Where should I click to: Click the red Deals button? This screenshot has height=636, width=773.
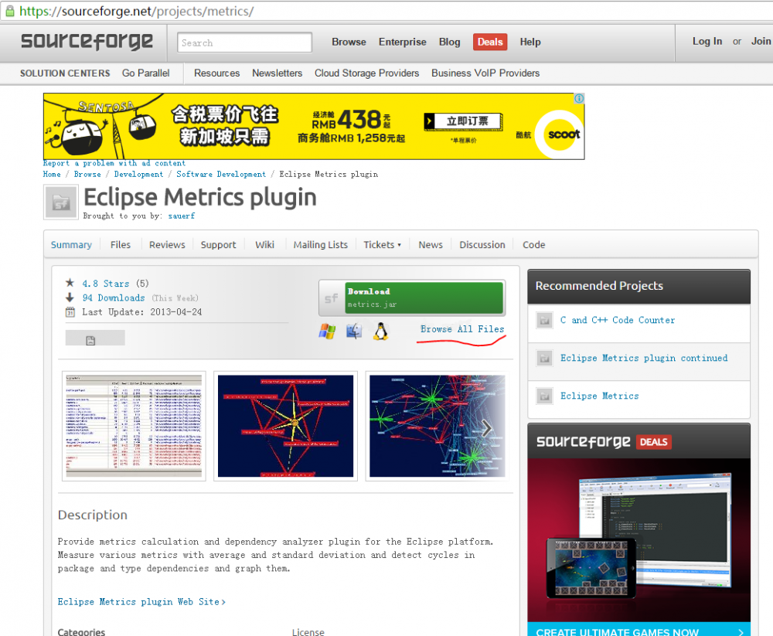click(490, 42)
